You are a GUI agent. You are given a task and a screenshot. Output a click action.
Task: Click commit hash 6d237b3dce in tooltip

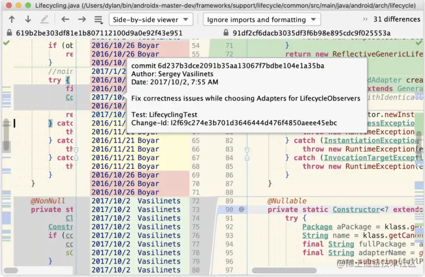pos(241,66)
